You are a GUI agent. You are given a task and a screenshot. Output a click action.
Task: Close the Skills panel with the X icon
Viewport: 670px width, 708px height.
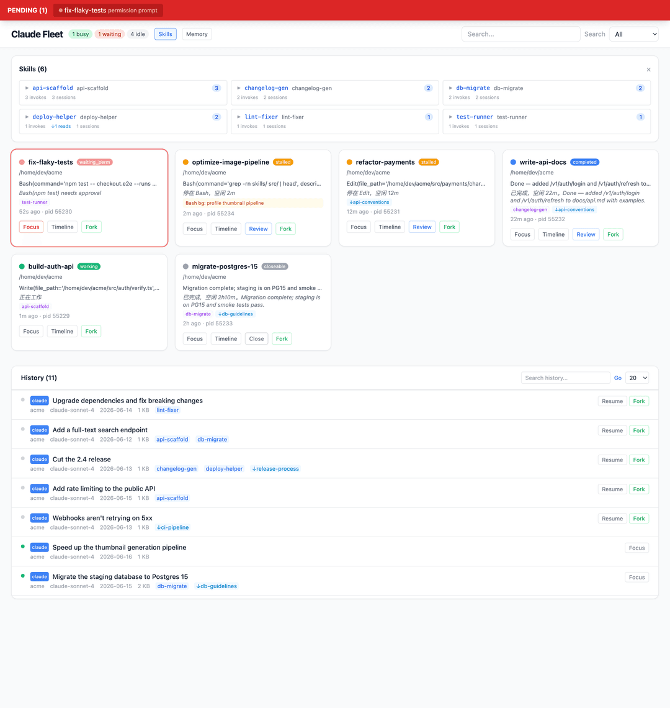coord(648,70)
